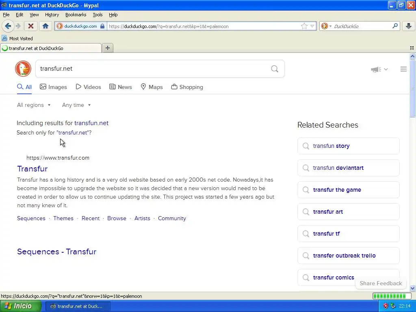Open the Community sitelink
The image size is (416, 312).
(172, 218)
